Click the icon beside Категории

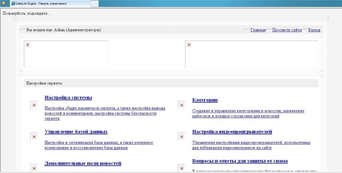click(x=182, y=105)
